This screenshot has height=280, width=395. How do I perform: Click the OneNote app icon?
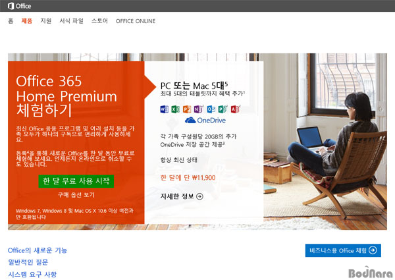click(198, 109)
